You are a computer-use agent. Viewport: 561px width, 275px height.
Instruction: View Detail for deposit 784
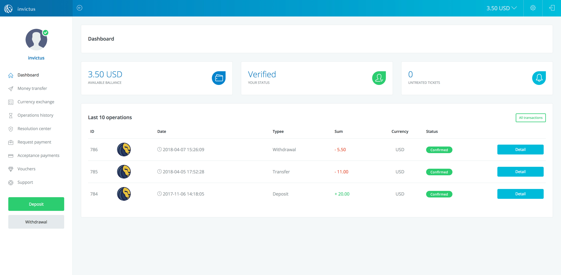point(520,194)
